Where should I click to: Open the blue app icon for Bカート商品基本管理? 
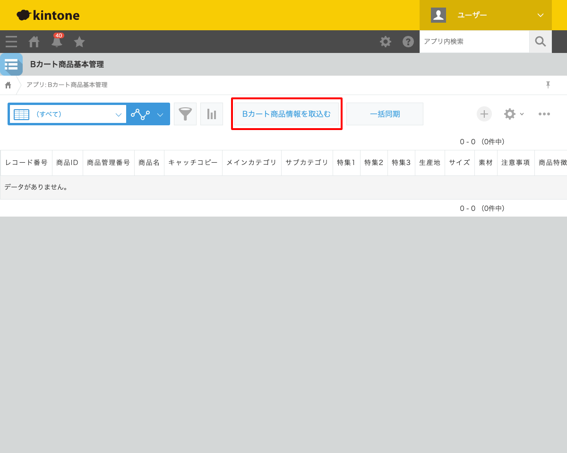click(x=11, y=64)
